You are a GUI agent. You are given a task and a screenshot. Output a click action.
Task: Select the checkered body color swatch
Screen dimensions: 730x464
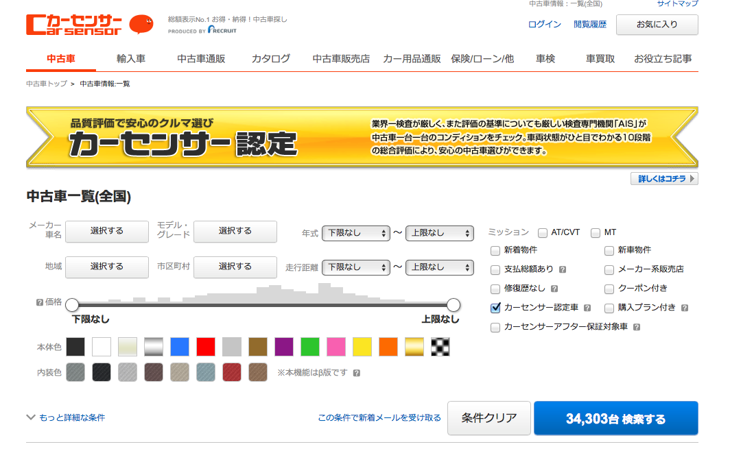coord(440,347)
